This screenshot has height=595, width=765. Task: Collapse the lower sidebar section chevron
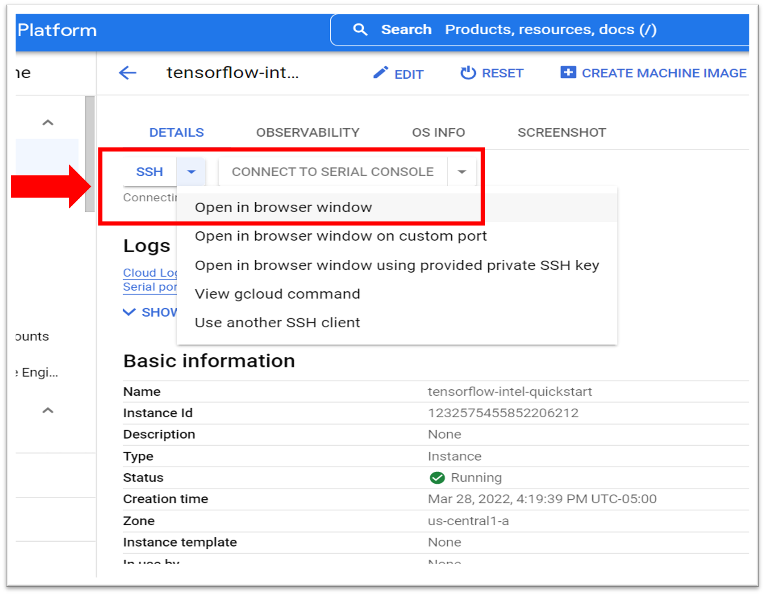point(48,410)
